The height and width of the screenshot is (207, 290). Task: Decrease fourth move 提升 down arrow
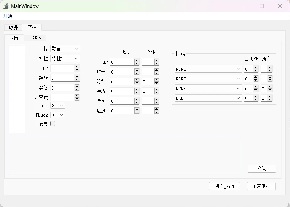[x=270, y=100]
